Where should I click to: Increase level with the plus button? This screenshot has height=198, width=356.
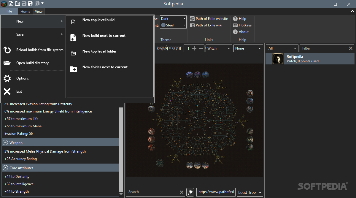point(194,48)
